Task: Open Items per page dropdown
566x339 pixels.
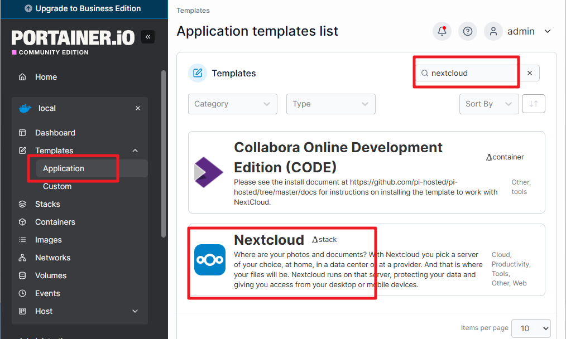Action: click(531, 328)
